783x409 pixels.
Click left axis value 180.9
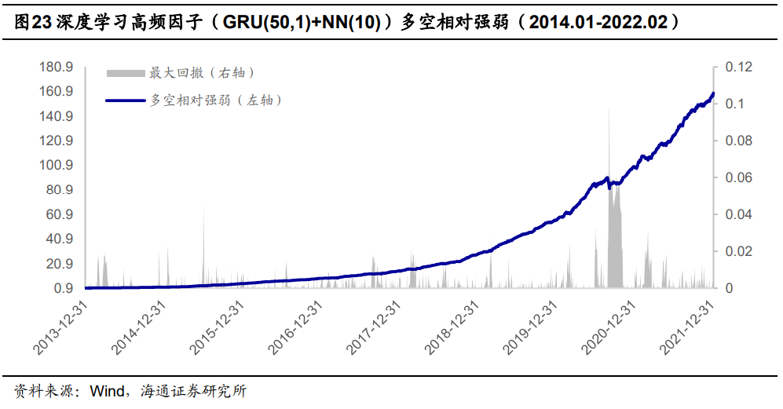click(x=56, y=67)
